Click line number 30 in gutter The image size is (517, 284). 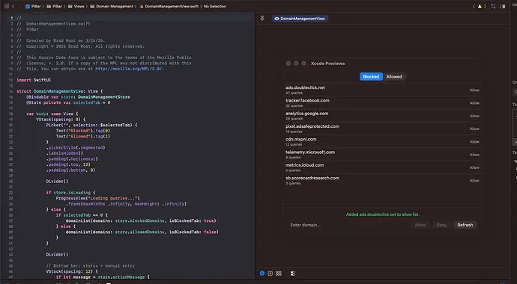11,182
